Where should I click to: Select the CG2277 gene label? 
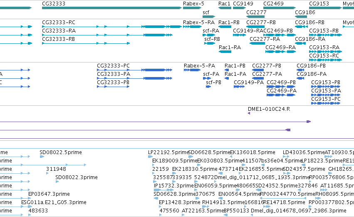[256, 12]
